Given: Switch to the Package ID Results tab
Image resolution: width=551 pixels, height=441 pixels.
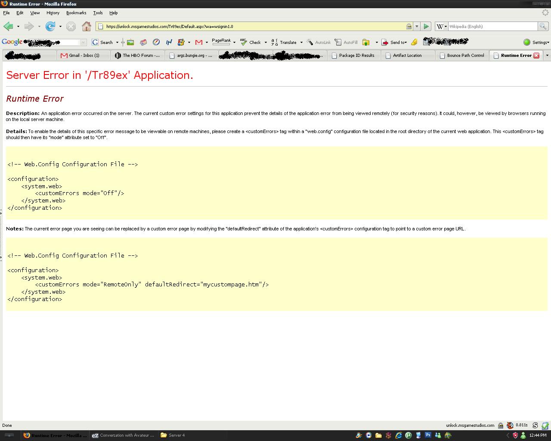Looking at the screenshot, I should (x=354, y=55).
